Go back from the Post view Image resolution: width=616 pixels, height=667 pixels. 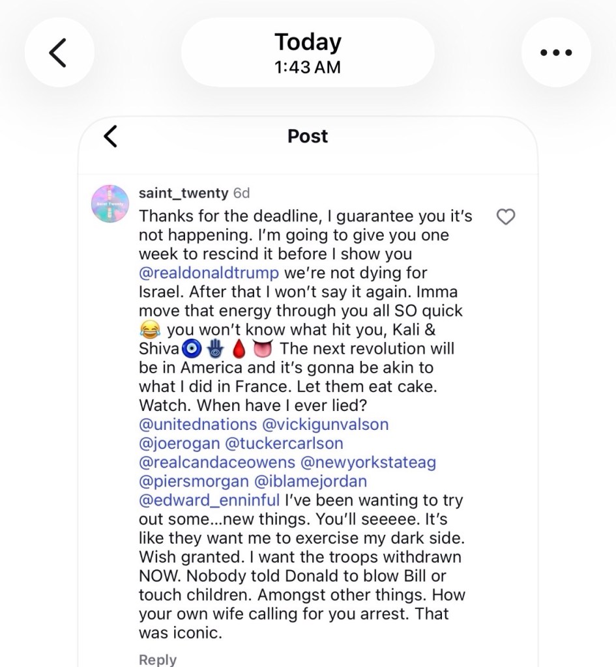pos(111,136)
